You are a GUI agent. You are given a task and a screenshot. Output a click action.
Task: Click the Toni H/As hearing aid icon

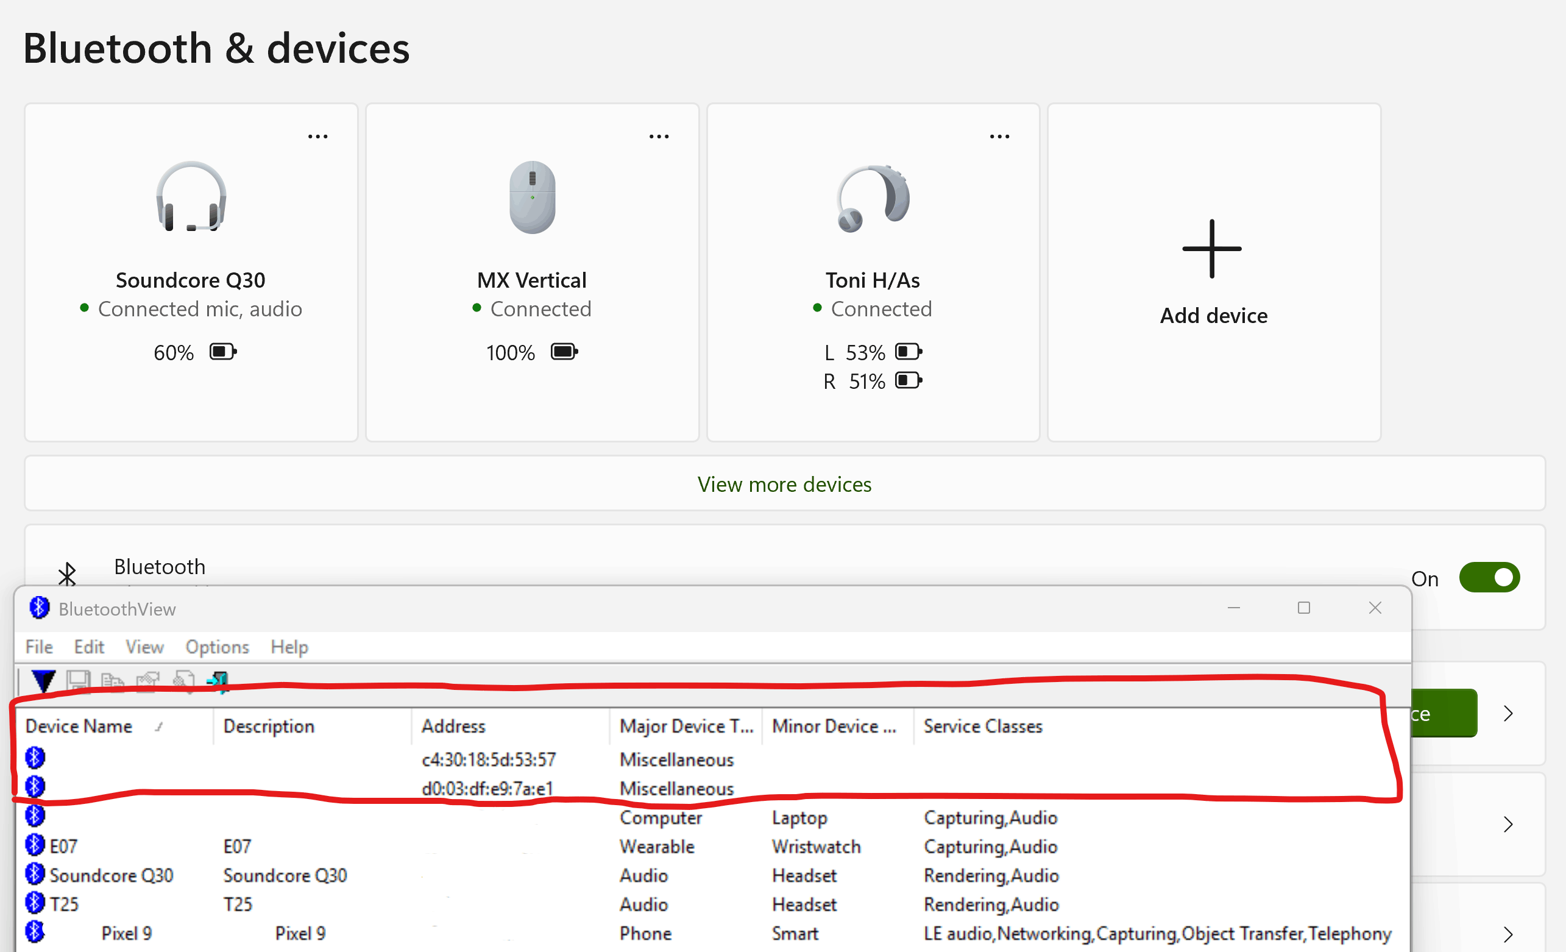[873, 197]
